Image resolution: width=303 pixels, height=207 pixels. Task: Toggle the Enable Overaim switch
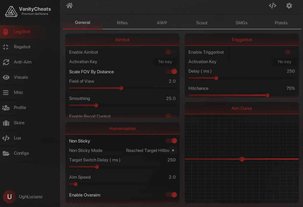[171, 195]
